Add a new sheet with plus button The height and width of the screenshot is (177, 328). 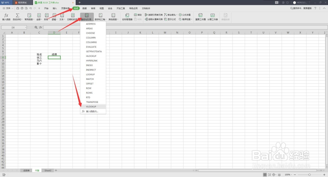[x=56, y=170]
